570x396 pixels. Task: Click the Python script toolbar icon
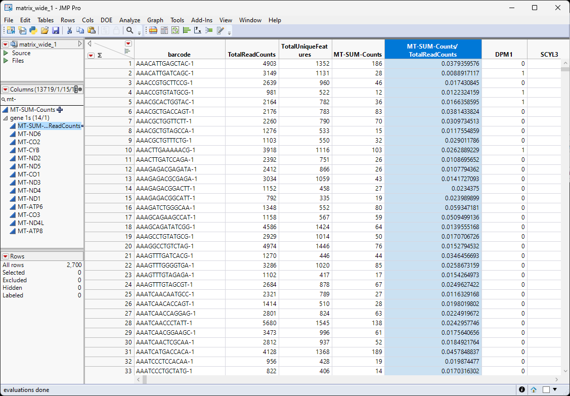click(33, 31)
